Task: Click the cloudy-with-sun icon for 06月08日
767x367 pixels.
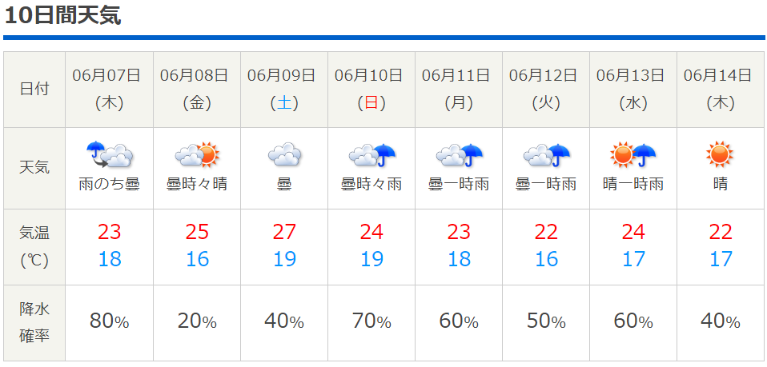Action: click(x=197, y=155)
